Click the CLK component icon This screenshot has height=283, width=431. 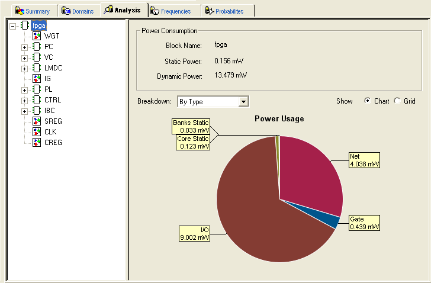pyautogui.click(x=37, y=132)
